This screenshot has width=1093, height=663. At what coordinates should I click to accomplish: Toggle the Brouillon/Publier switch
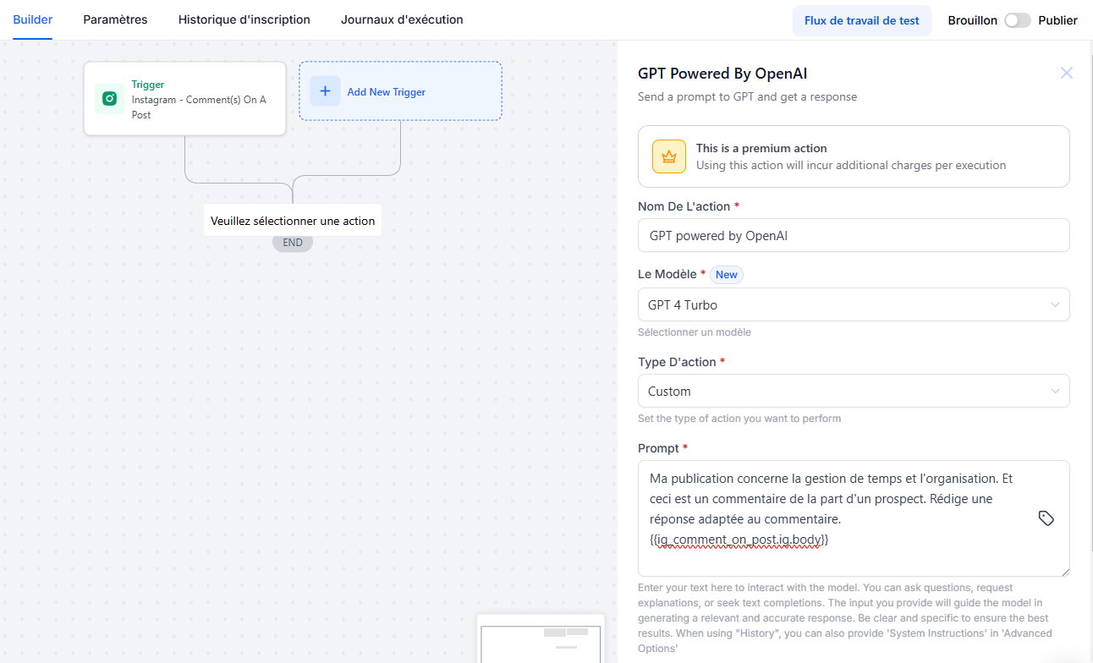[1018, 20]
